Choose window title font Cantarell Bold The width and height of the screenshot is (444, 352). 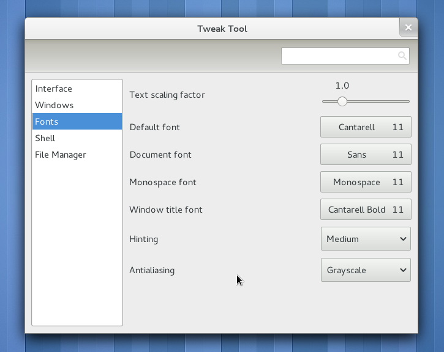(x=366, y=210)
